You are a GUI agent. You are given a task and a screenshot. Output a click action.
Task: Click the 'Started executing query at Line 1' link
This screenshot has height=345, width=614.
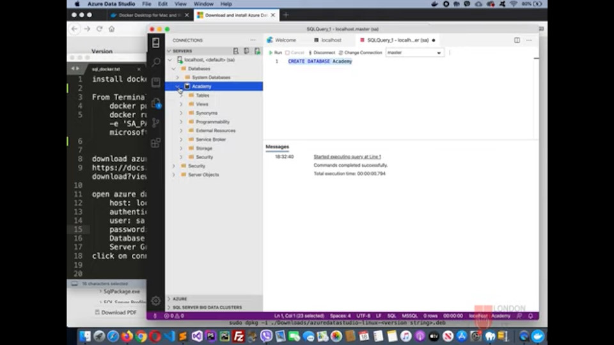click(347, 157)
